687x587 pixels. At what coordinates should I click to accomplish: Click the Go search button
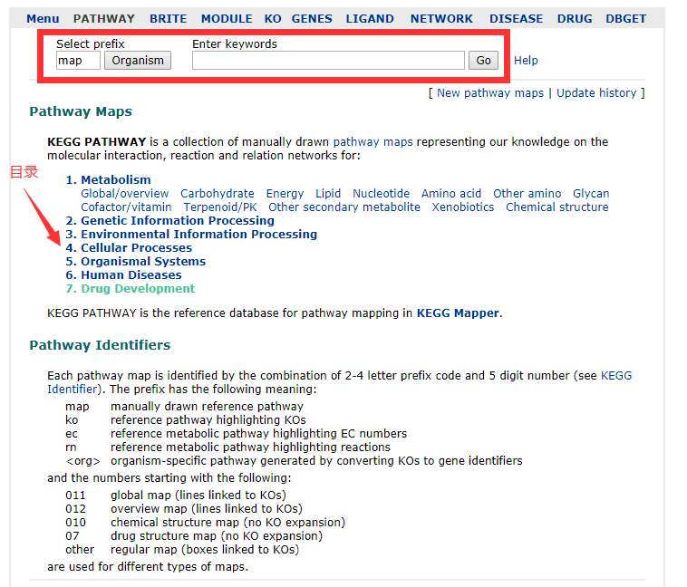click(483, 61)
